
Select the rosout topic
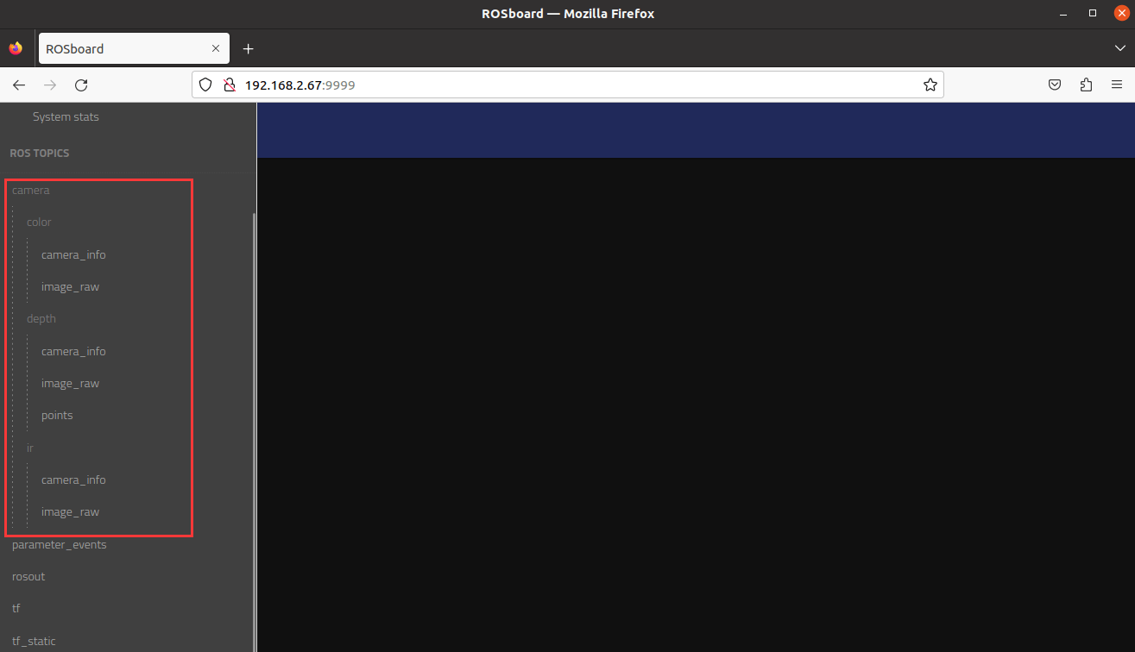[x=28, y=577]
